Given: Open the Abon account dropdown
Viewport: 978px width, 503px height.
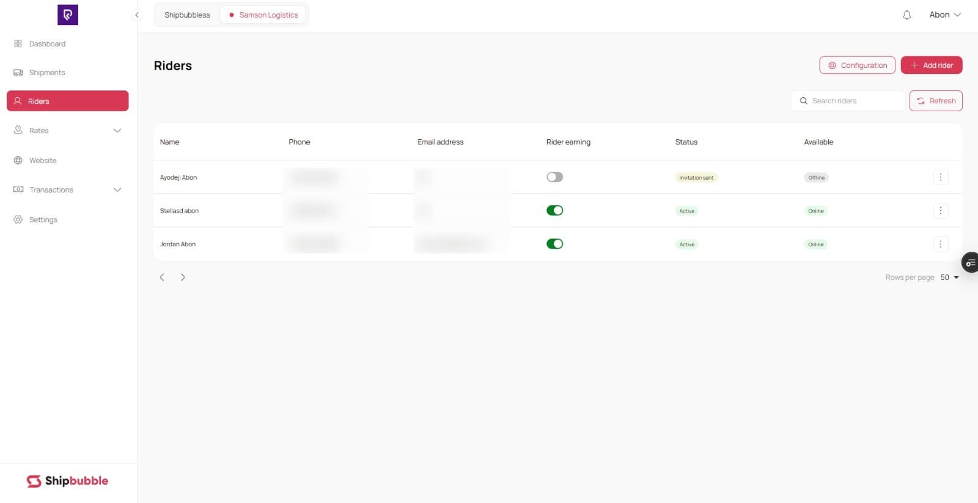Looking at the screenshot, I should click(945, 15).
